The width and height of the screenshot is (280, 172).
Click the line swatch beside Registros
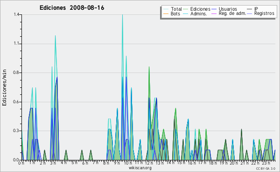coord(250,13)
